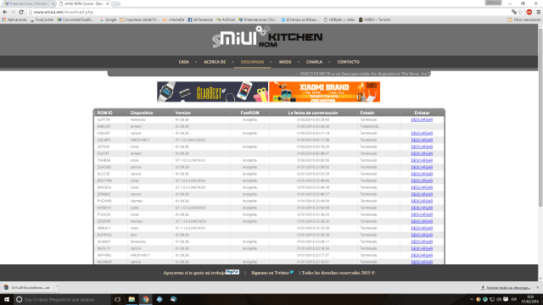Open File Explorer from taskbar
543x305 pixels.
(x=132, y=299)
